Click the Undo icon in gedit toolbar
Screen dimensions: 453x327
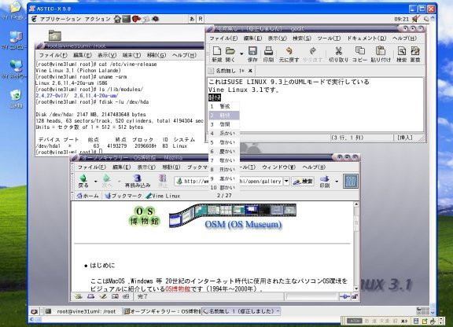click(289, 51)
